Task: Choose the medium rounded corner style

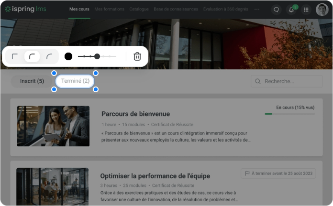Action: [32, 56]
